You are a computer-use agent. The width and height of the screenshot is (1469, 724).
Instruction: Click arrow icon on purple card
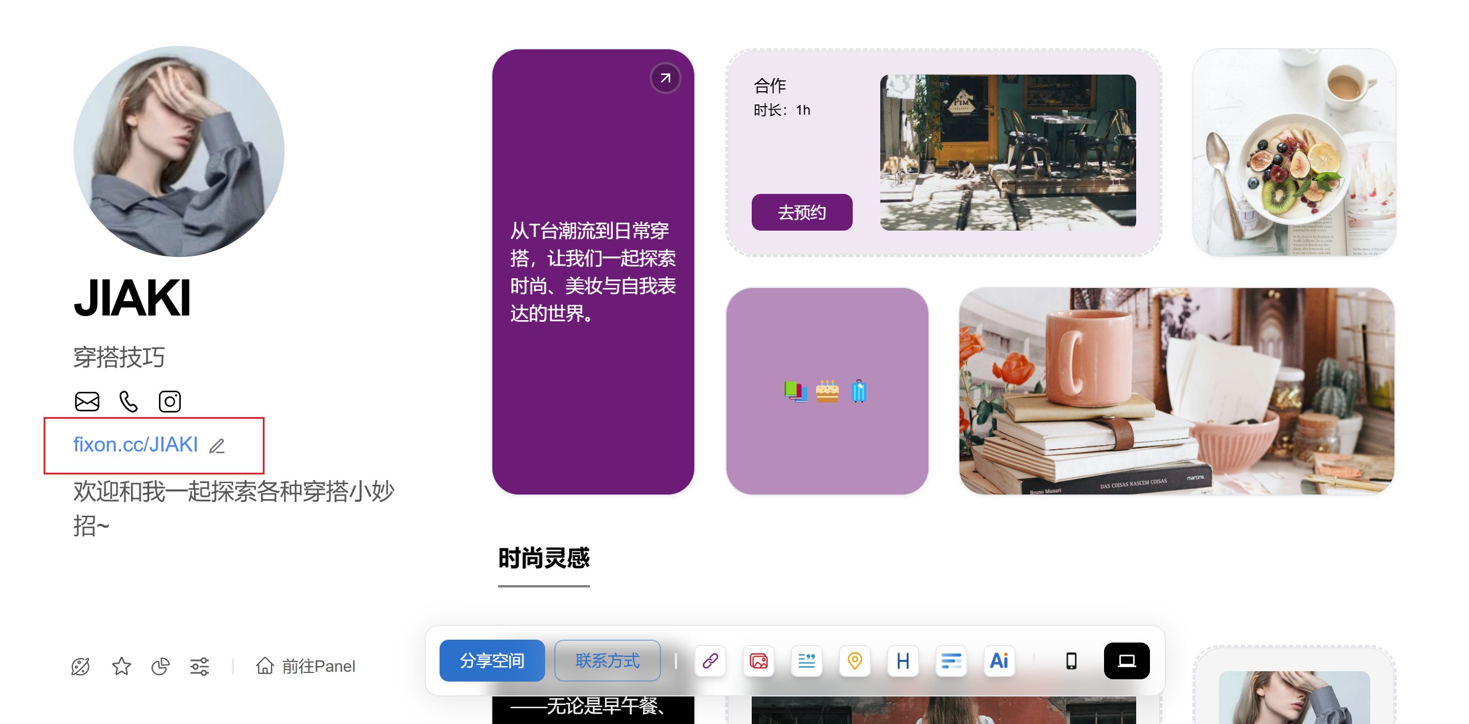pyautogui.click(x=666, y=78)
